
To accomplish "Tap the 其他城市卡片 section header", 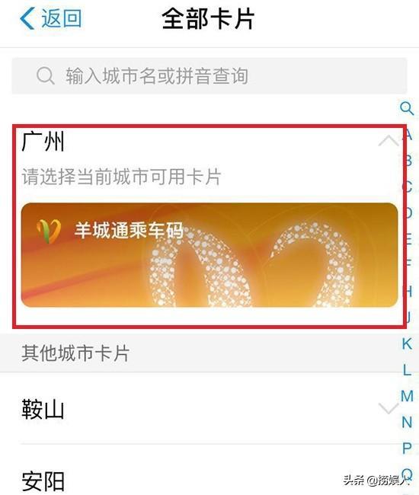I will (x=75, y=353).
